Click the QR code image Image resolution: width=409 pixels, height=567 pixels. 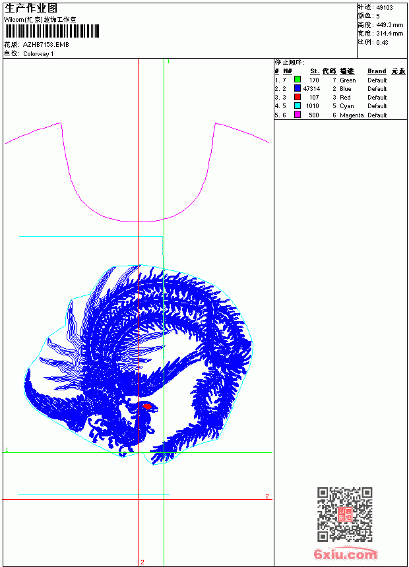pyautogui.click(x=345, y=514)
